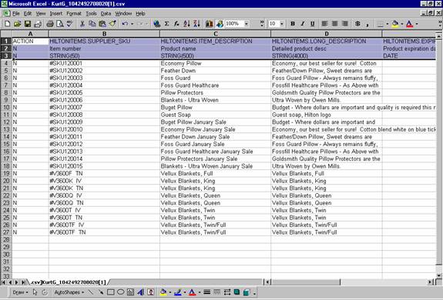This screenshot has width=443, height=300.
Task: Create a new workbook via New icon
Action: click(x=8, y=24)
